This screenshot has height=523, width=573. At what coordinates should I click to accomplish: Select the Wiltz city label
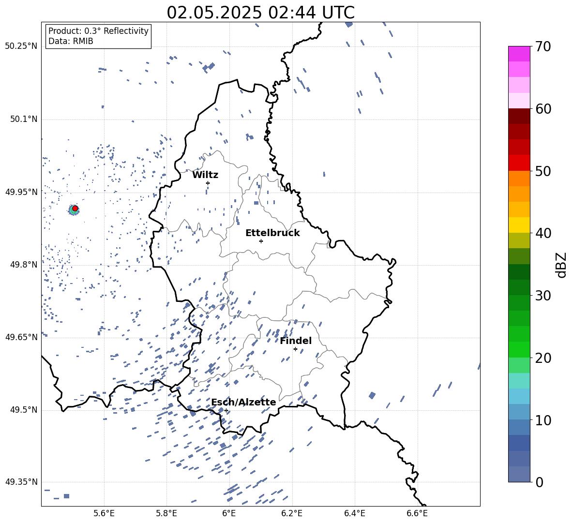pos(205,175)
